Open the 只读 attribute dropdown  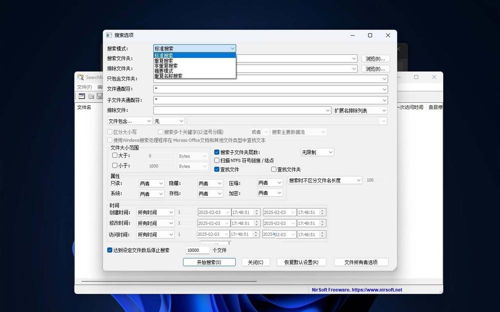pyautogui.click(x=151, y=183)
